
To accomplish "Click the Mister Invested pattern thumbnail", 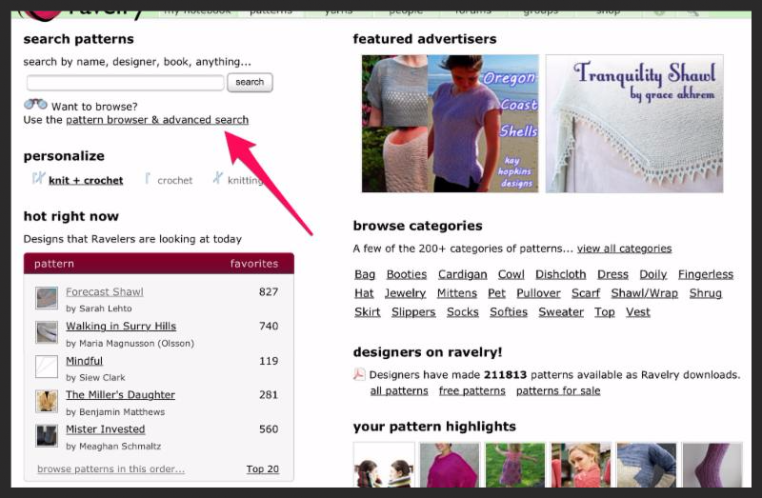I will (47, 435).
